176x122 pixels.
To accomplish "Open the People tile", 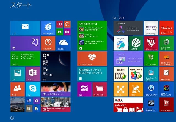I will (x=18, y=89).
